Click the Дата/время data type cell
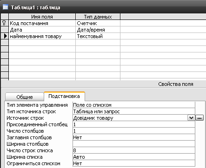This screenshot has height=168, width=206. coord(98,30)
